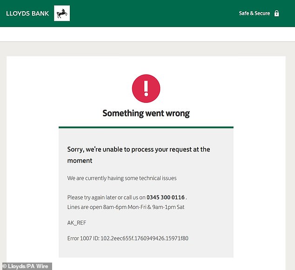Screen dimensions: 295x270
Task: Click the LLOYDS BANK wordmark
Action: click(x=27, y=13)
